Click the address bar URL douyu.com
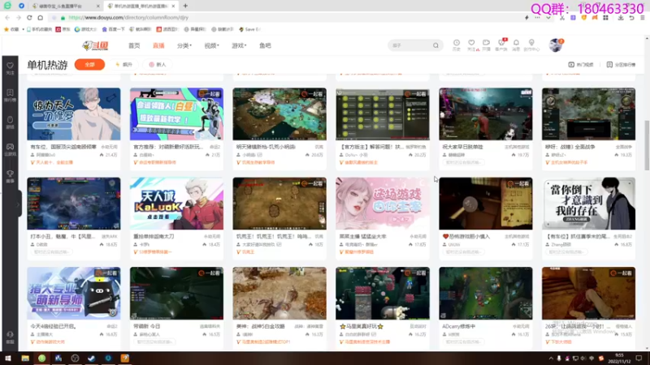This screenshot has height=365, width=650. 128,18
